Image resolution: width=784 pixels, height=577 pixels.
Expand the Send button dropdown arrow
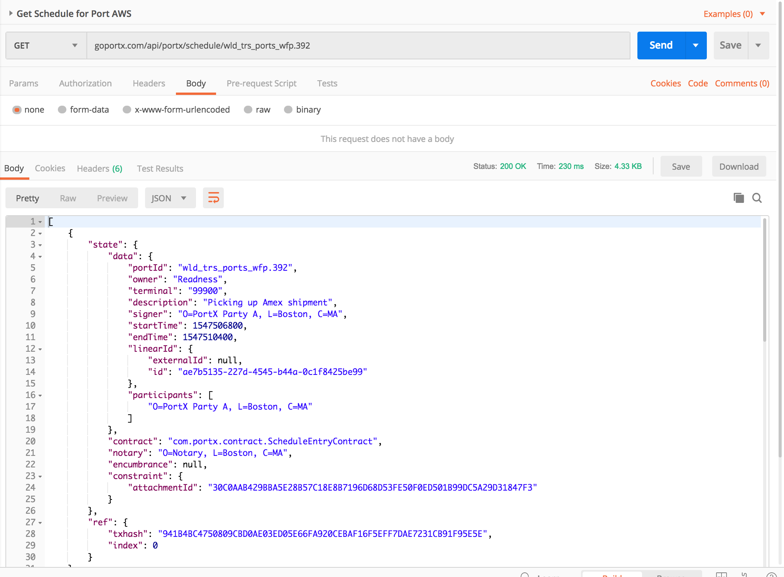[696, 46]
